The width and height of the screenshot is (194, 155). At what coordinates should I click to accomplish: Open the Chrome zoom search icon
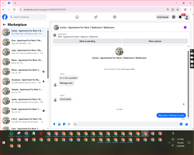(x=168, y=9)
